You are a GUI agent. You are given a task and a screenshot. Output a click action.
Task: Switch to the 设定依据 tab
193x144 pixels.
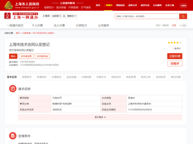coord(71,77)
